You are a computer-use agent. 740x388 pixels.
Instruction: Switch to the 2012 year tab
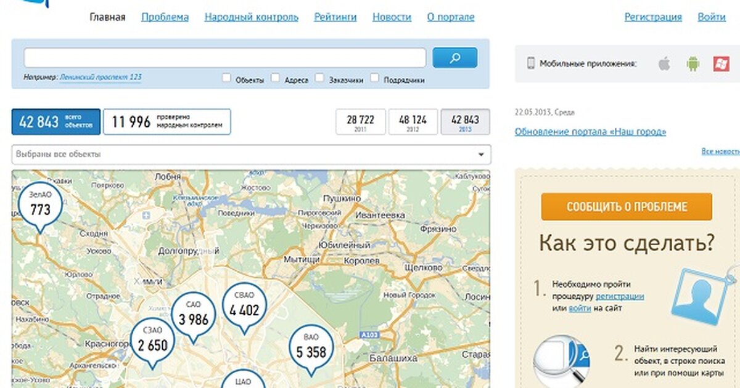[x=413, y=122]
